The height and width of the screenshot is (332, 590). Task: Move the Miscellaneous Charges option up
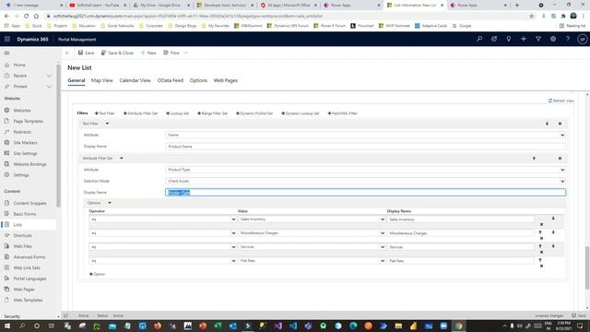[540, 232]
